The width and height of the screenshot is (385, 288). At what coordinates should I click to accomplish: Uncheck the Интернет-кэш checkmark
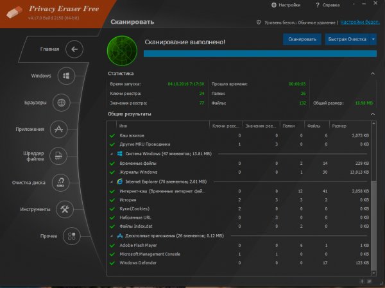coord(112,191)
